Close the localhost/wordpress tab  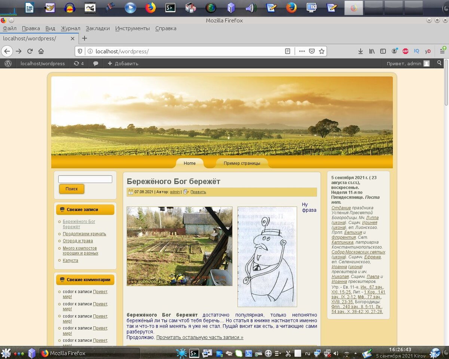pos(73,38)
